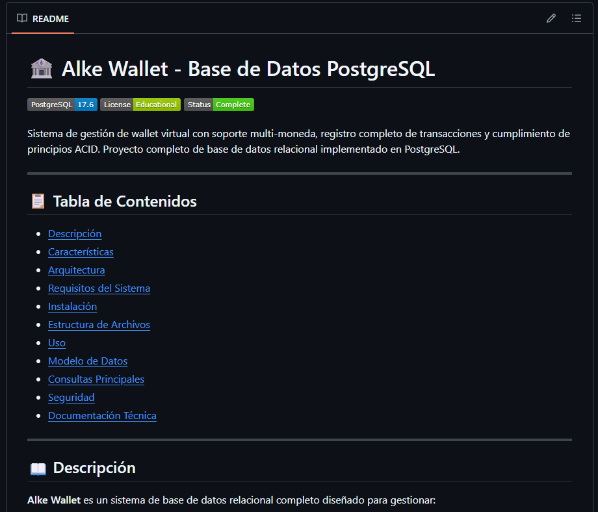Click the page emoji beside Tabla de Contenidos

coord(38,201)
